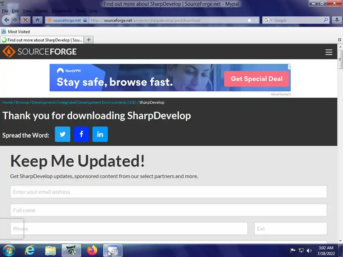
Task: Open the taskbar clock showing 3:02 AM
Action: tap(326, 250)
